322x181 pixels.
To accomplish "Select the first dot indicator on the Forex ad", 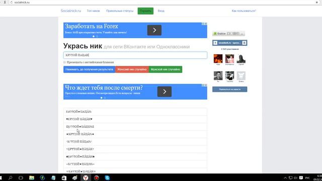I will point(94,36).
